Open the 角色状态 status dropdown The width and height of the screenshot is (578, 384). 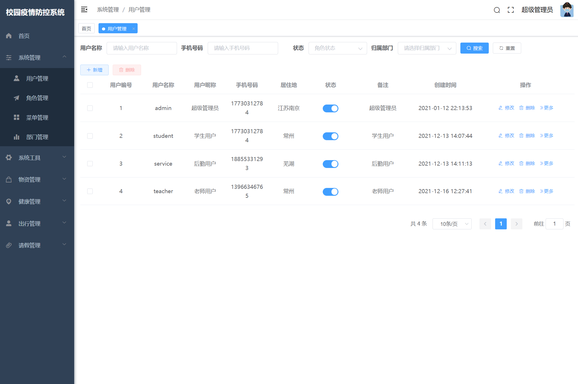pyautogui.click(x=338, y=48)
